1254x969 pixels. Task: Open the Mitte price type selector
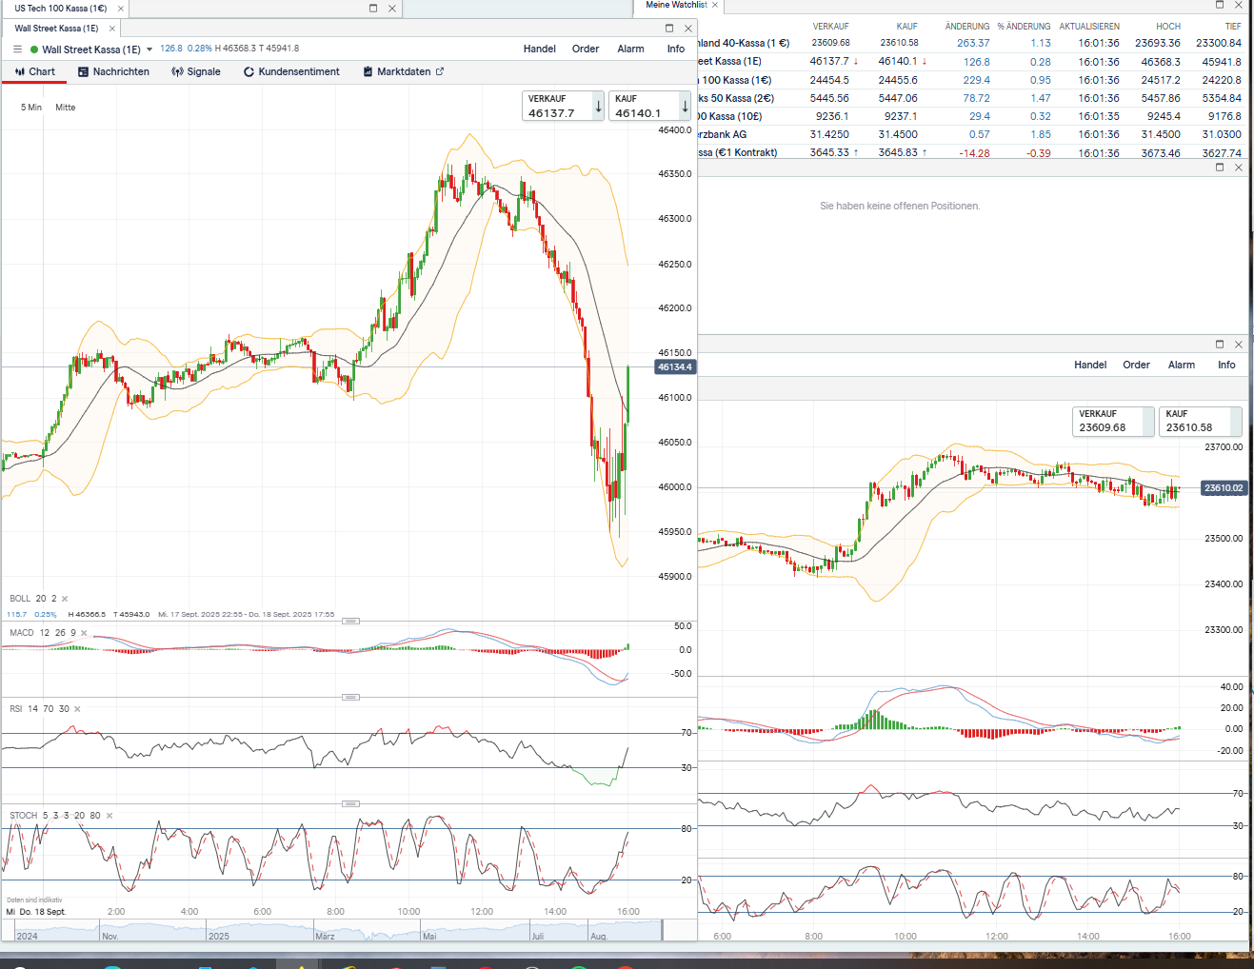tap(65, 108)
